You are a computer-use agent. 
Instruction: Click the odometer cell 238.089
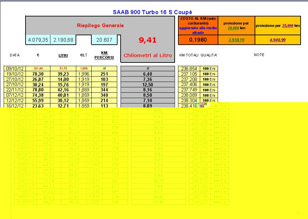tap(189, 95)
